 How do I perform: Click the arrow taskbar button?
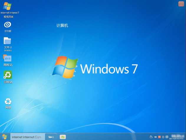click(x=51, y=137)
